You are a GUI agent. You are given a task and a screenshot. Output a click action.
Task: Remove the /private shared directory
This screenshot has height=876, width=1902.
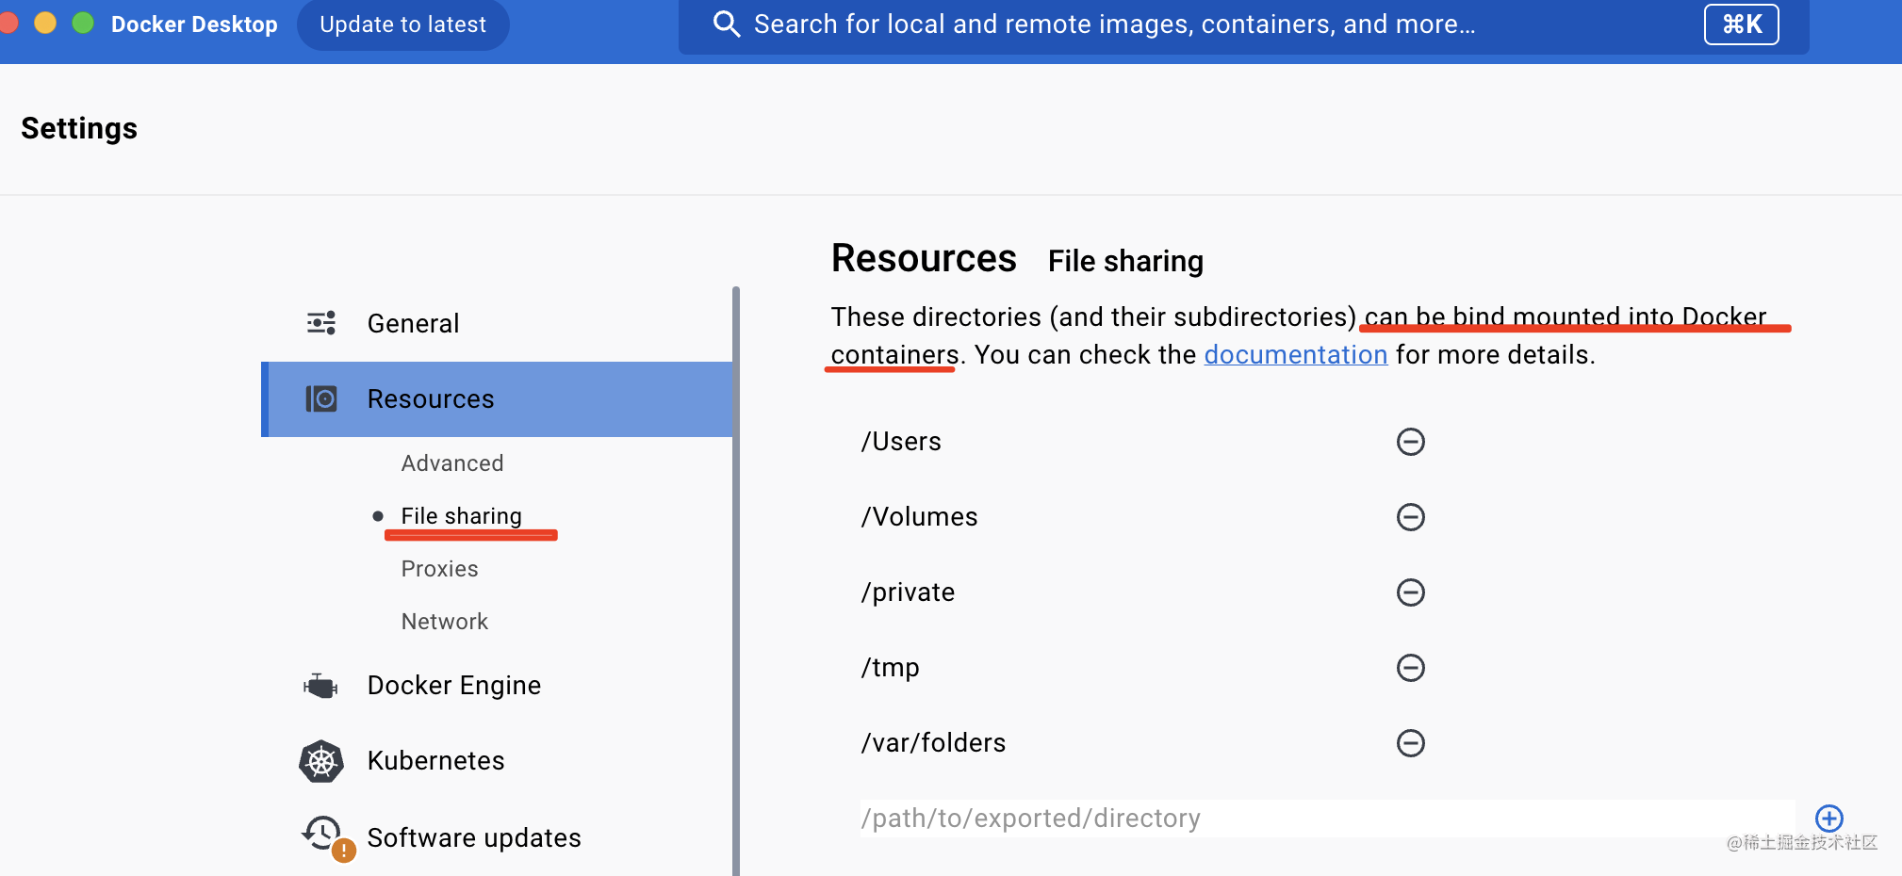coord(1410,592)
